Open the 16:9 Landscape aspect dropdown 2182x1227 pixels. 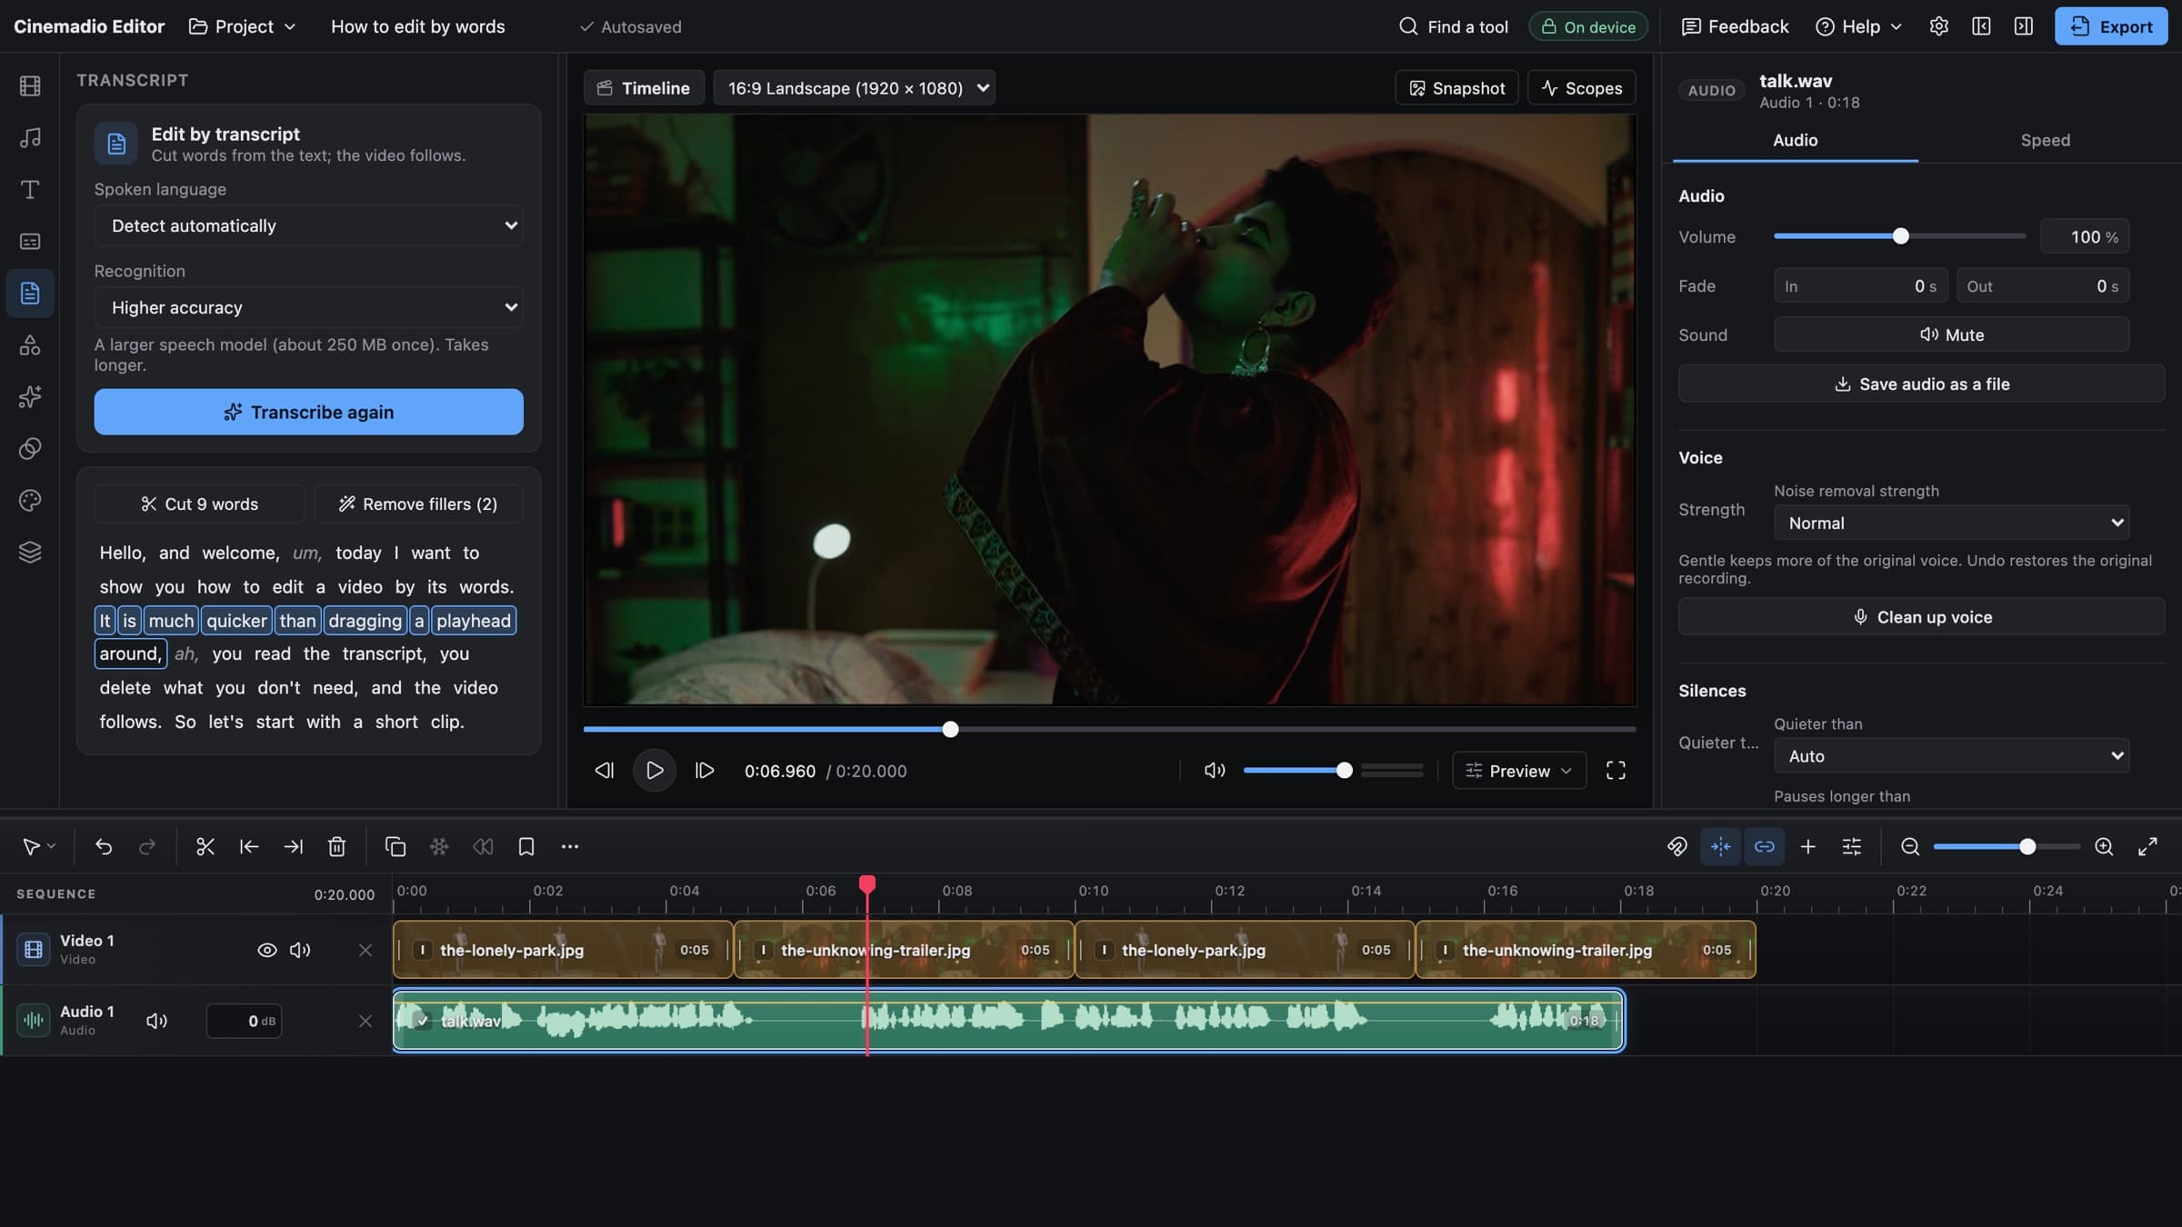[854, 88]
